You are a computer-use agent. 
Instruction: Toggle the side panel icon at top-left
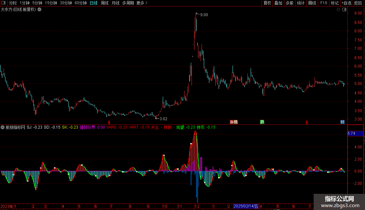tap(4, 3)
